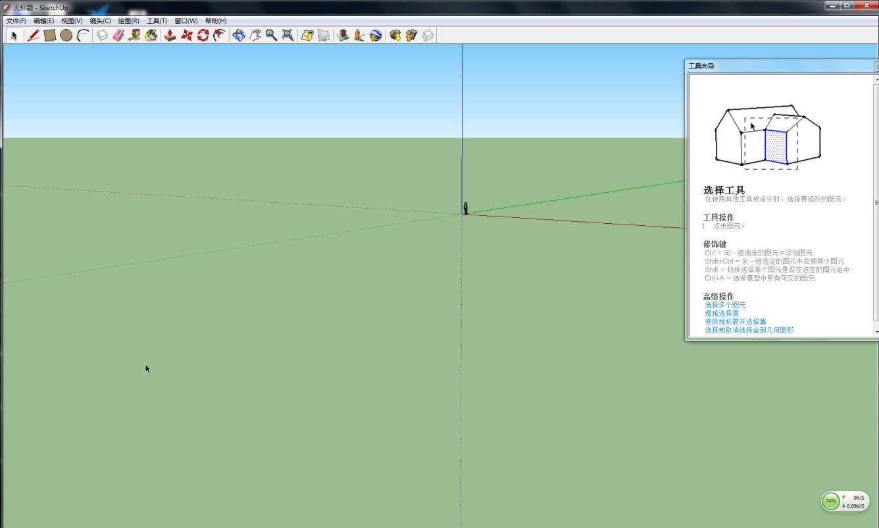Activate the Eraser tool
This screenshot has height=528, width=879.
[119, 36]
